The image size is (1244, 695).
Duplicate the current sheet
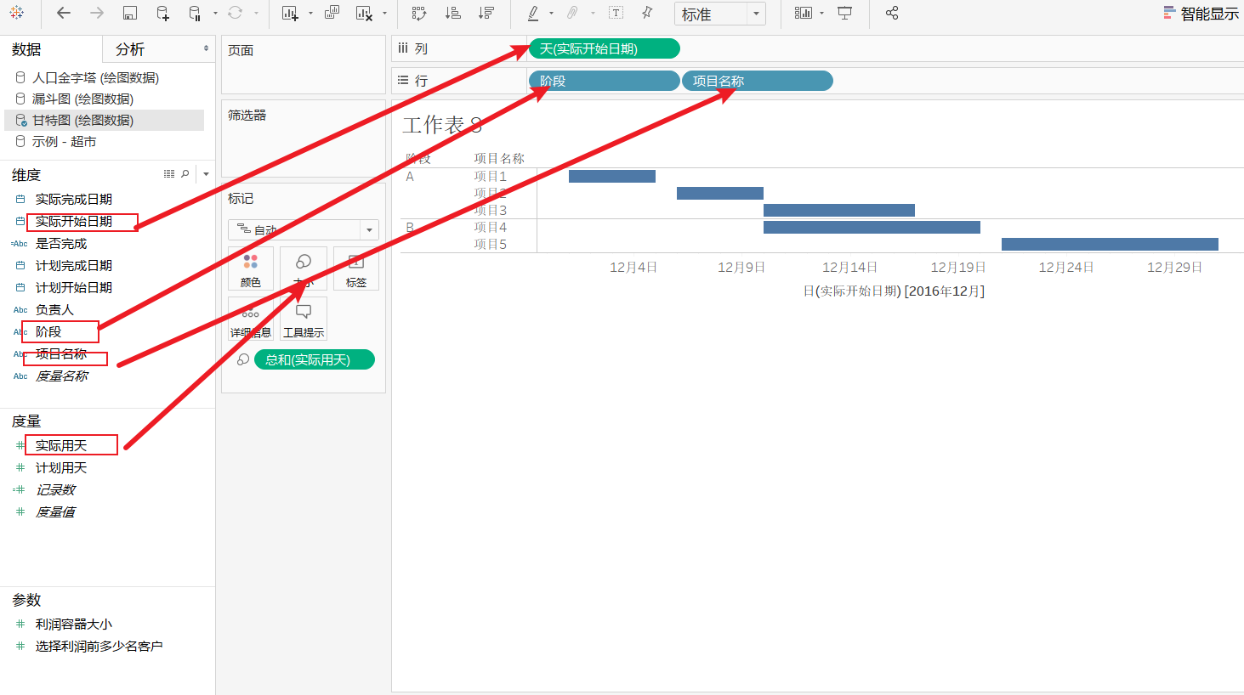[332, 13]
